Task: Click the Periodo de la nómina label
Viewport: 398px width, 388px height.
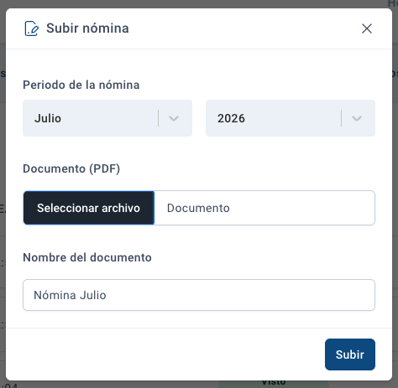Action: tap(81, 85)
